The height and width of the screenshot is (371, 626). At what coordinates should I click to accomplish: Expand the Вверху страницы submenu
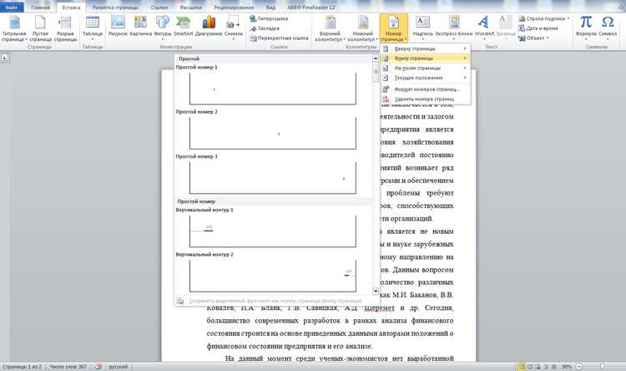[x=425, y=48]
